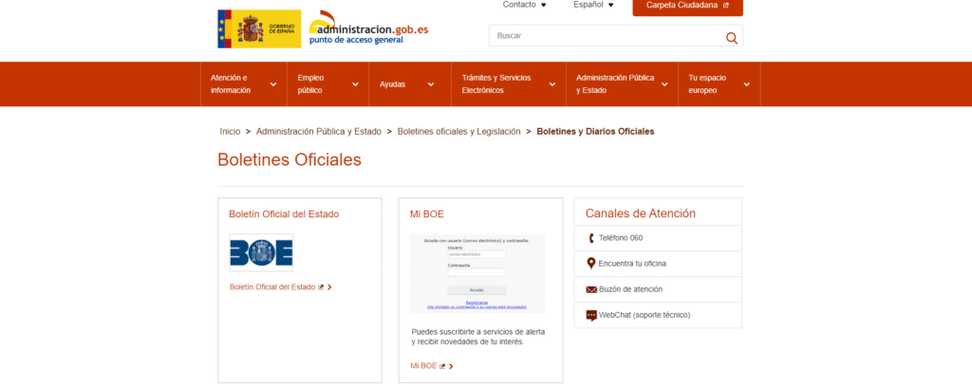Click the Carpeta Ciudadana button
The width and height of the screenshot is (972, 388).
[x=687, y=7]
